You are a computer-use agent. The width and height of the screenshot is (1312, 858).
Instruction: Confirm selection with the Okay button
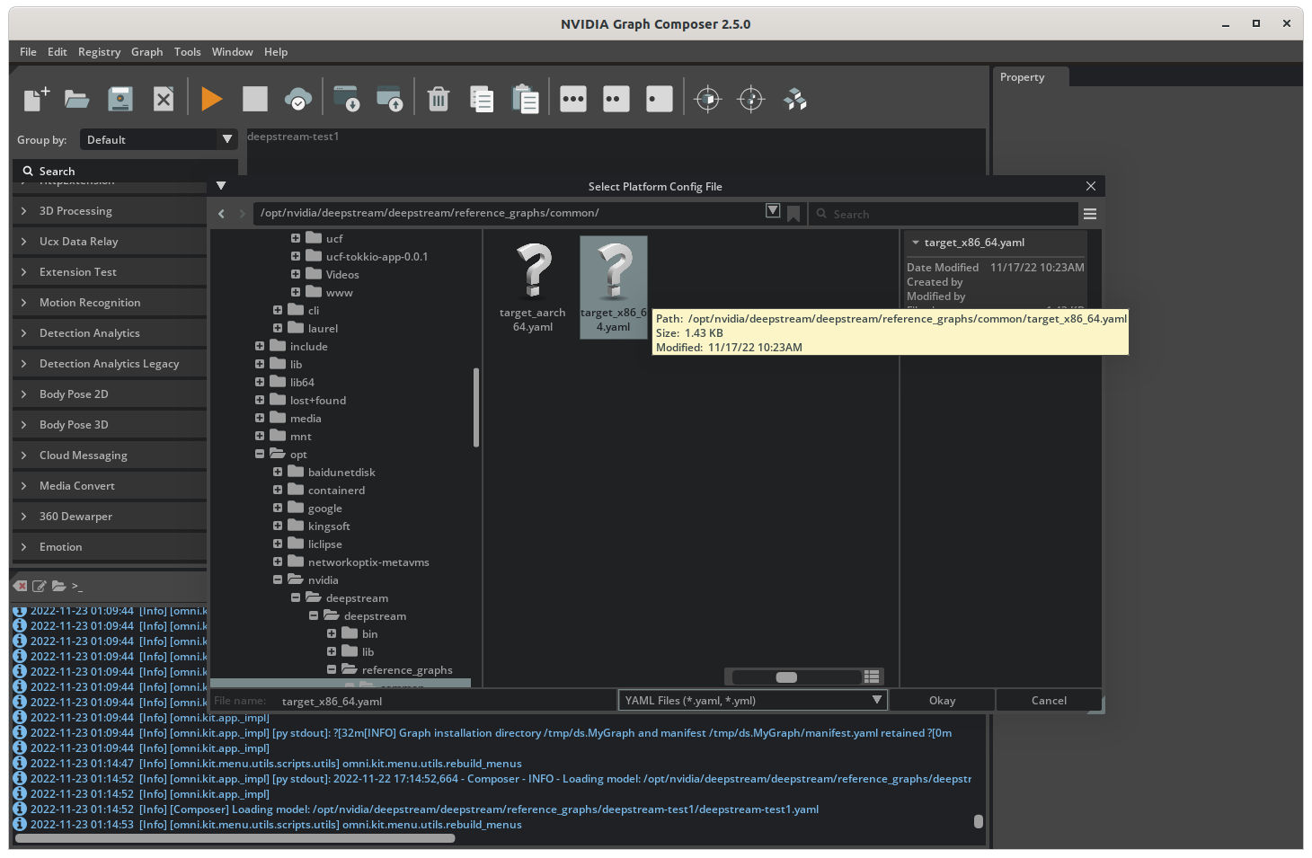tap(943, 701)
